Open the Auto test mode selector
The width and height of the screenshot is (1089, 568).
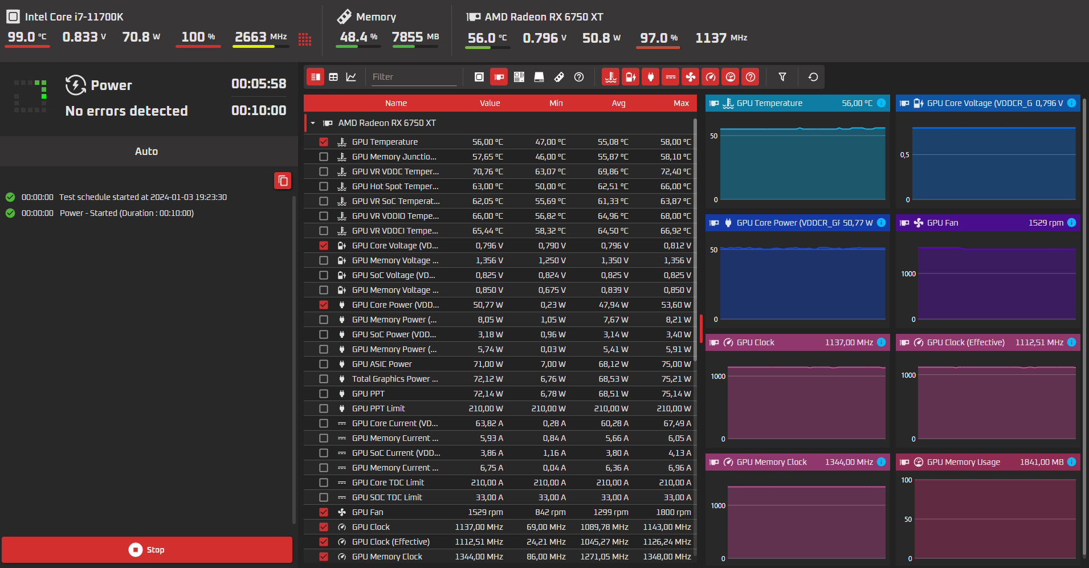147,152
